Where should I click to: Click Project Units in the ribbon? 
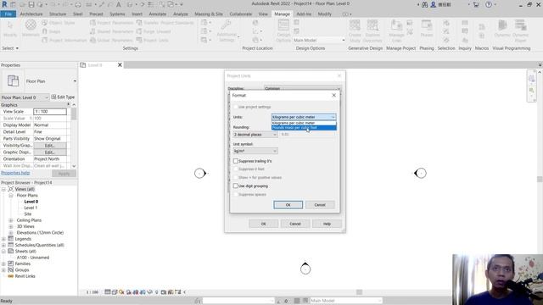[x=153, y=40]
